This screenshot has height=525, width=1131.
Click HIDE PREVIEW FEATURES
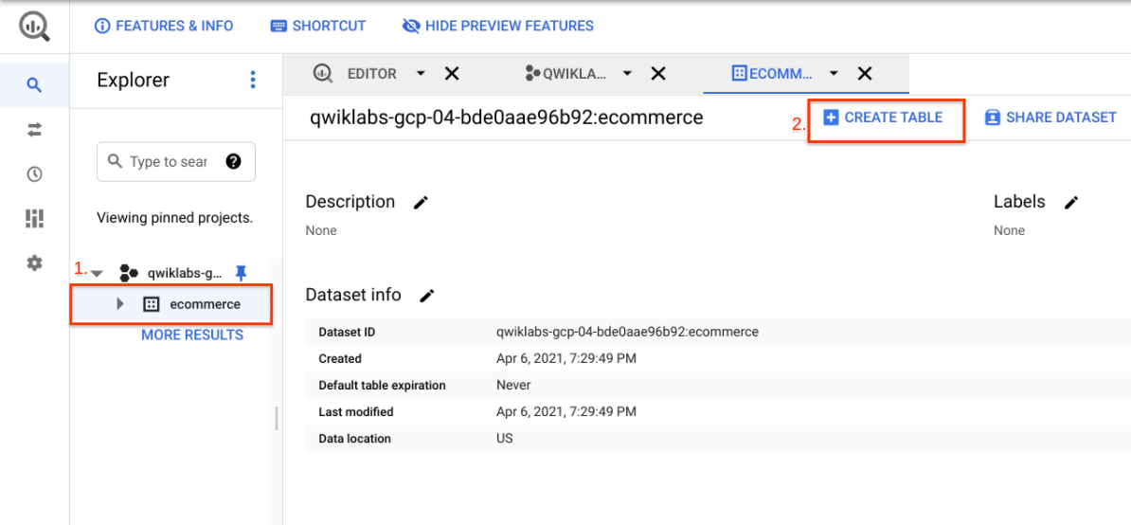pos(497,26)
